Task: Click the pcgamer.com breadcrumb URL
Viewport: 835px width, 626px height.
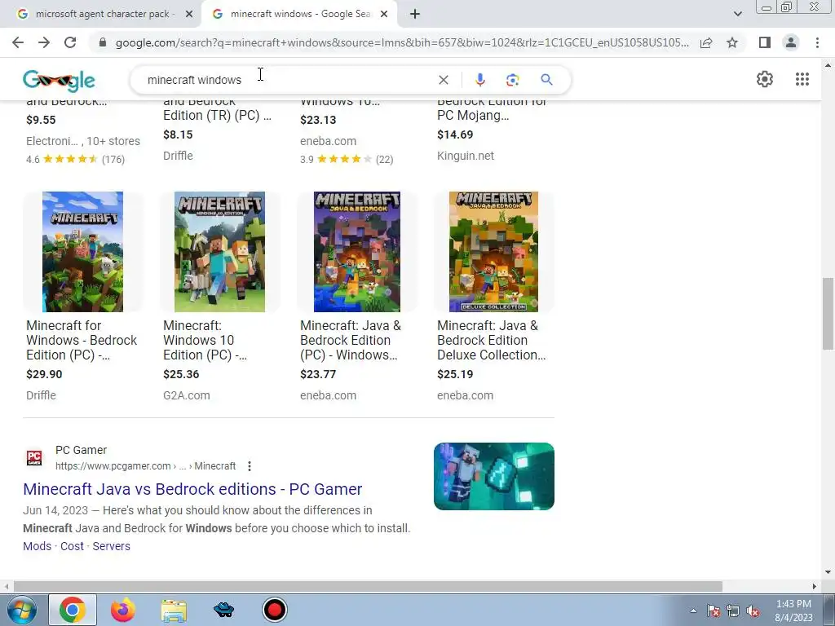Action: point(145,466)
